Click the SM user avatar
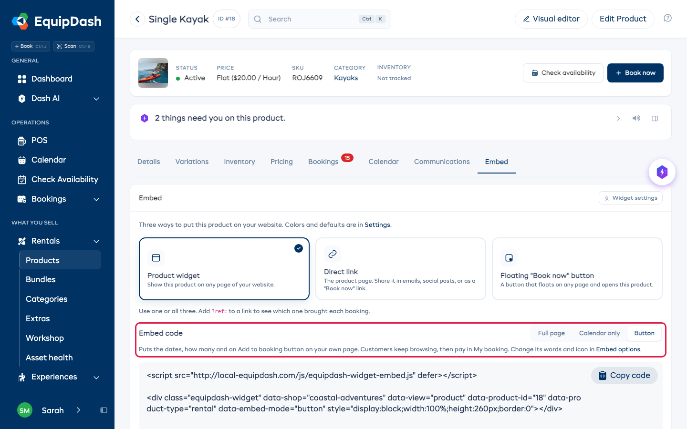Viewport: 687px width, 429px height. (25, 410)
